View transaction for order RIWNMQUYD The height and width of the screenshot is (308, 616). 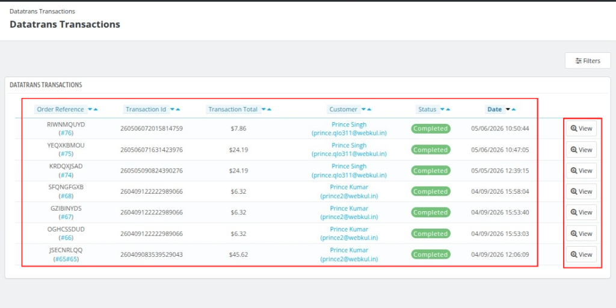[581, 129]
